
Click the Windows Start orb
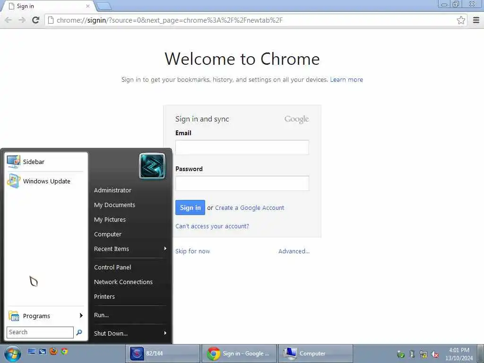click(13, 354)
